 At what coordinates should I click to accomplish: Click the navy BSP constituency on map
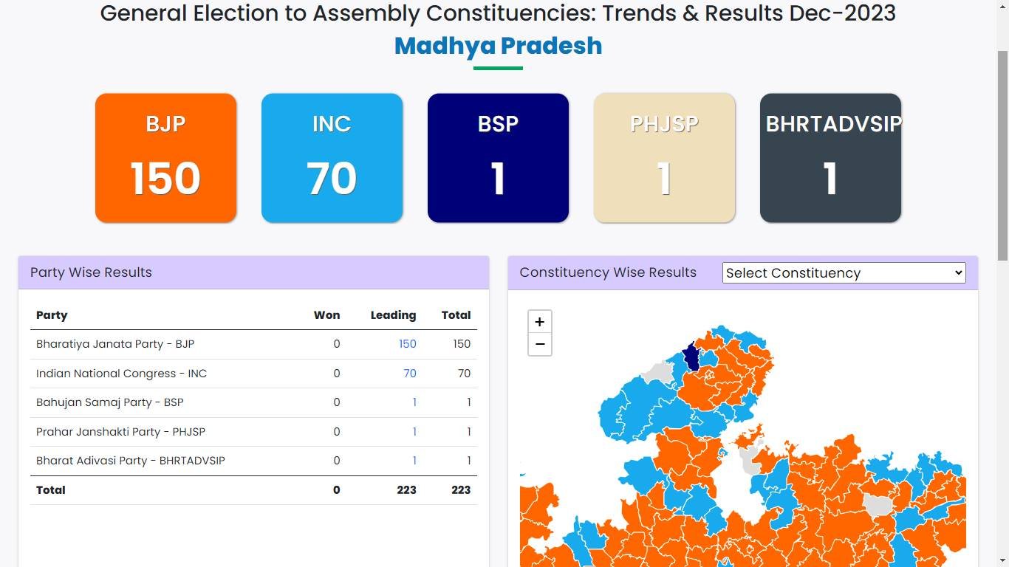pos(691,358)
